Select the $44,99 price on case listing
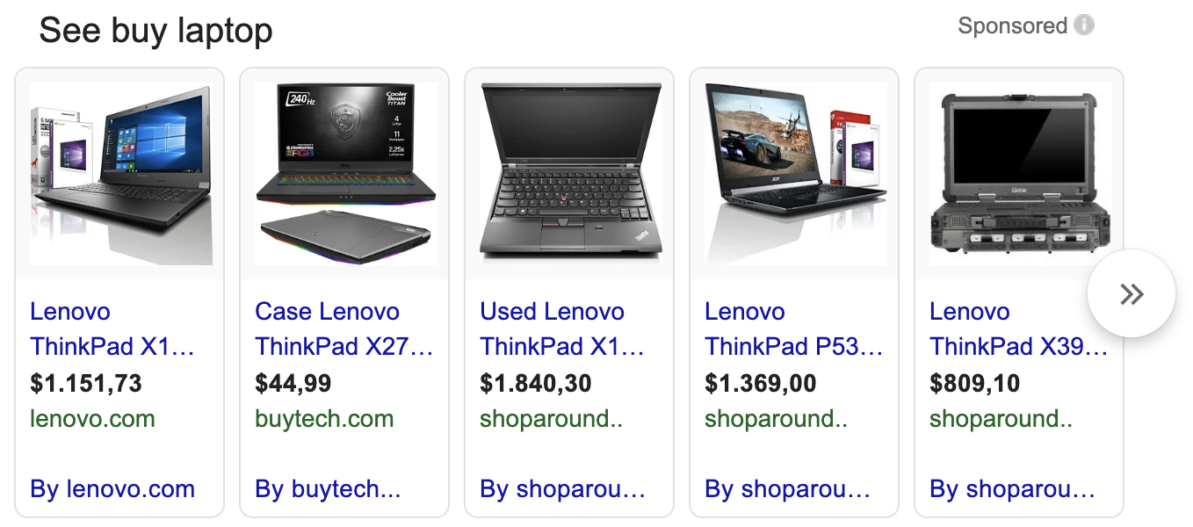This screenshot has width=1193, height=527. 293,384
